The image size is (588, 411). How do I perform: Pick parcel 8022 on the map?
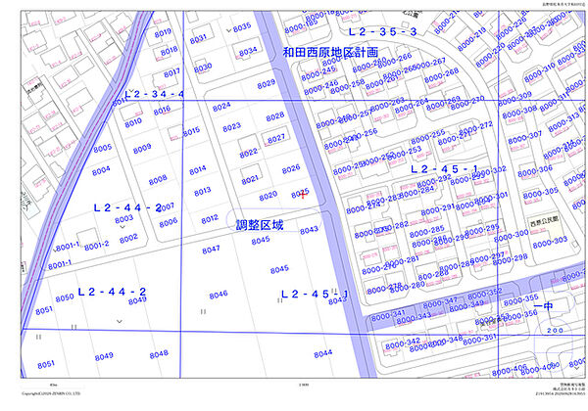pyautogui.click(x=249, y=153)
